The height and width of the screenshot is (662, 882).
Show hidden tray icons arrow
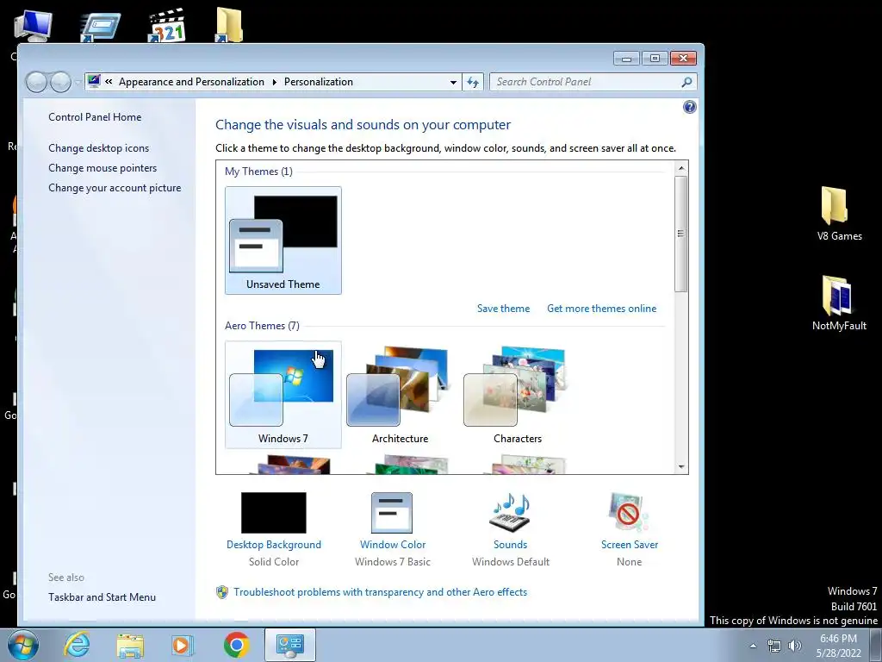click(x=753, y=646)
